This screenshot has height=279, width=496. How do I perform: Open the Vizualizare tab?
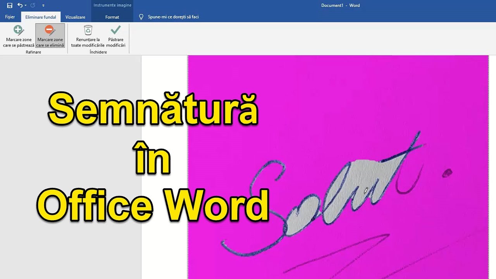click(x=75, y=17)
